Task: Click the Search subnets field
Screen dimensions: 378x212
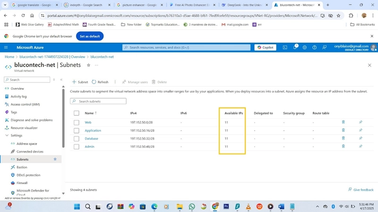Action: [98, 101]
